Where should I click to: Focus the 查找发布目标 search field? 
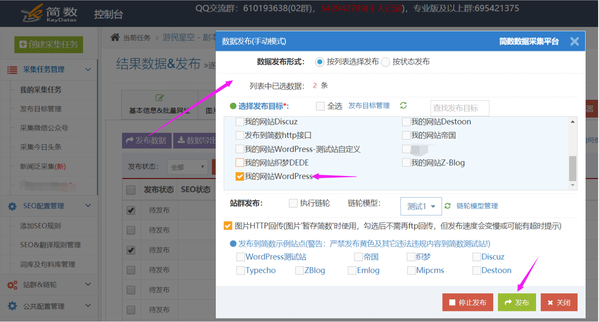pyautogui.click(x=460, y=108)
